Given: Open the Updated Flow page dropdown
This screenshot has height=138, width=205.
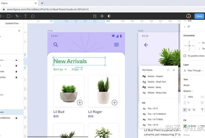Looking at the screenshot, I should point(13,23).
